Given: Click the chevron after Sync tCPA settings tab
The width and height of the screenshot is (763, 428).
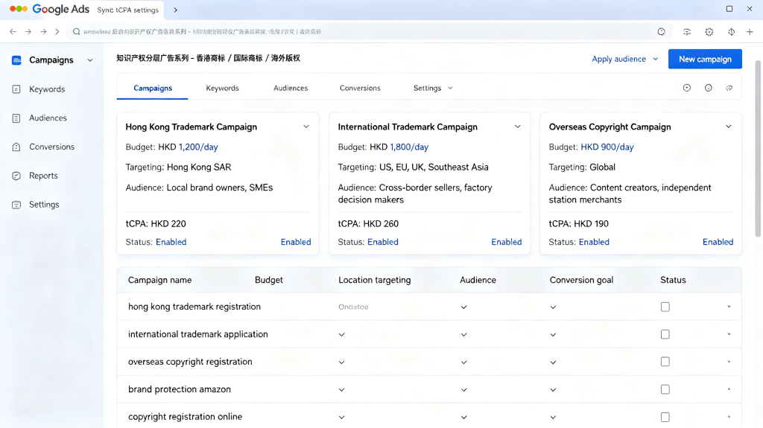Looking at the screenshot, I should (176, 10).
